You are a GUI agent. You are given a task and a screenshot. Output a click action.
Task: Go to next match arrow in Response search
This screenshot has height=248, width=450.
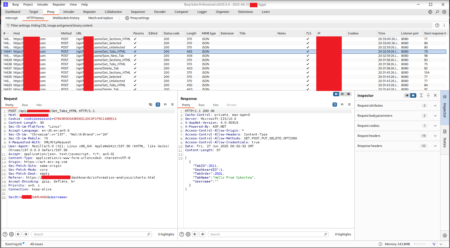point(202,234)
